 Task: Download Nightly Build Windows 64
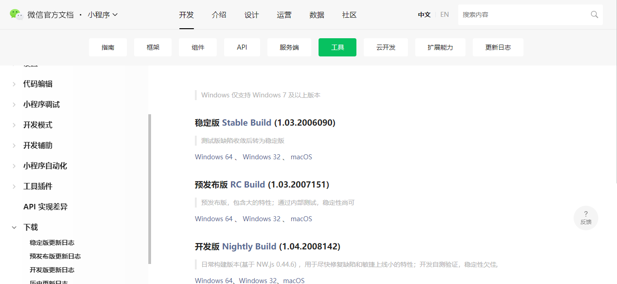tap(214, 280)
